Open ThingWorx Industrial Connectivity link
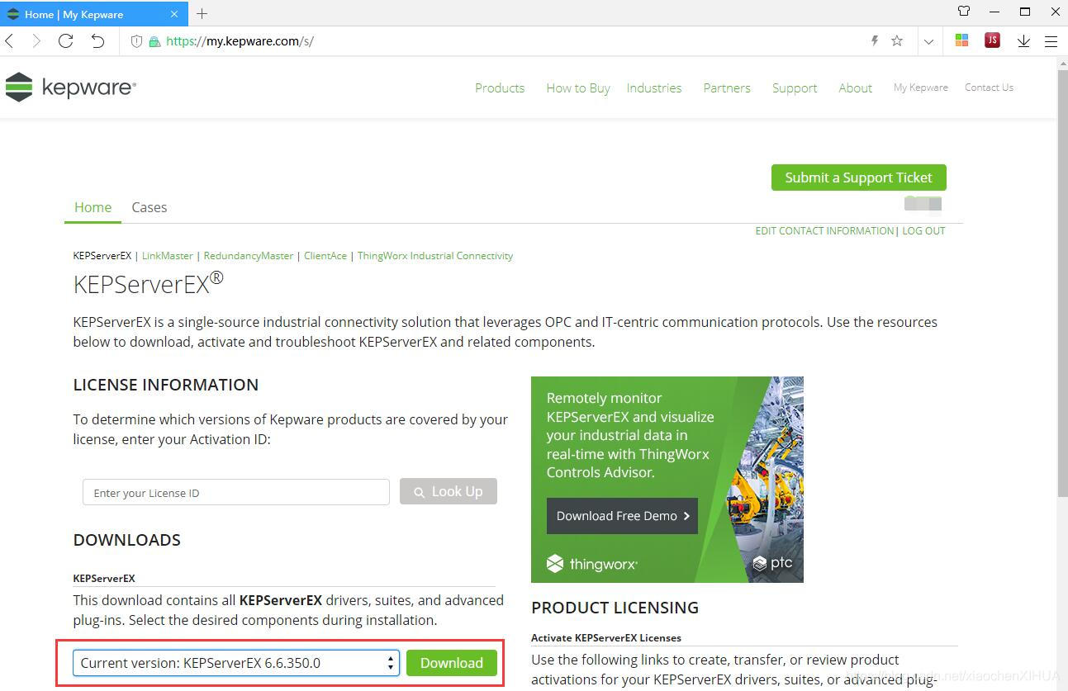 (435, 256)
